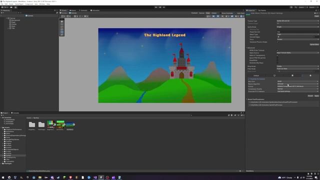Toggle the Generate Mip Maps checkbox

(x=277, y=63)
